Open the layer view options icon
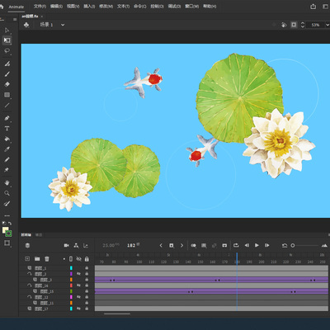 [x=27, y=245]
